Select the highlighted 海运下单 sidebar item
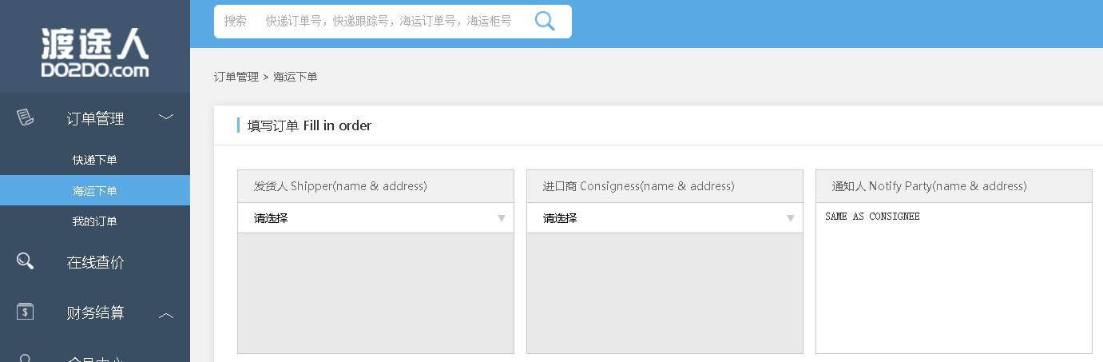Viewport: 1103px width, 362px height. click(95, 191)
